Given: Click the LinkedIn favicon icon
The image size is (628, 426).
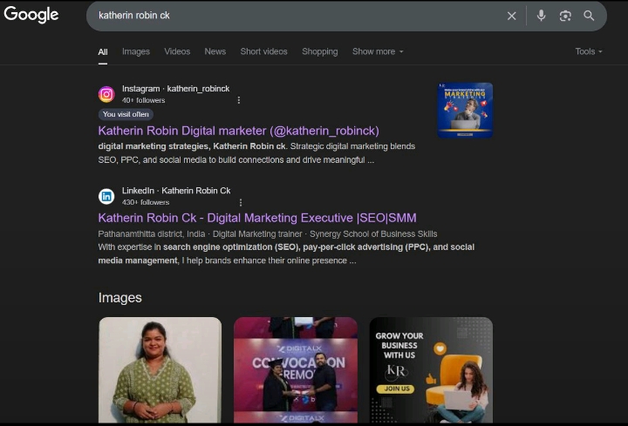Looking at the screenshot, I should click(x=106, y=196).
